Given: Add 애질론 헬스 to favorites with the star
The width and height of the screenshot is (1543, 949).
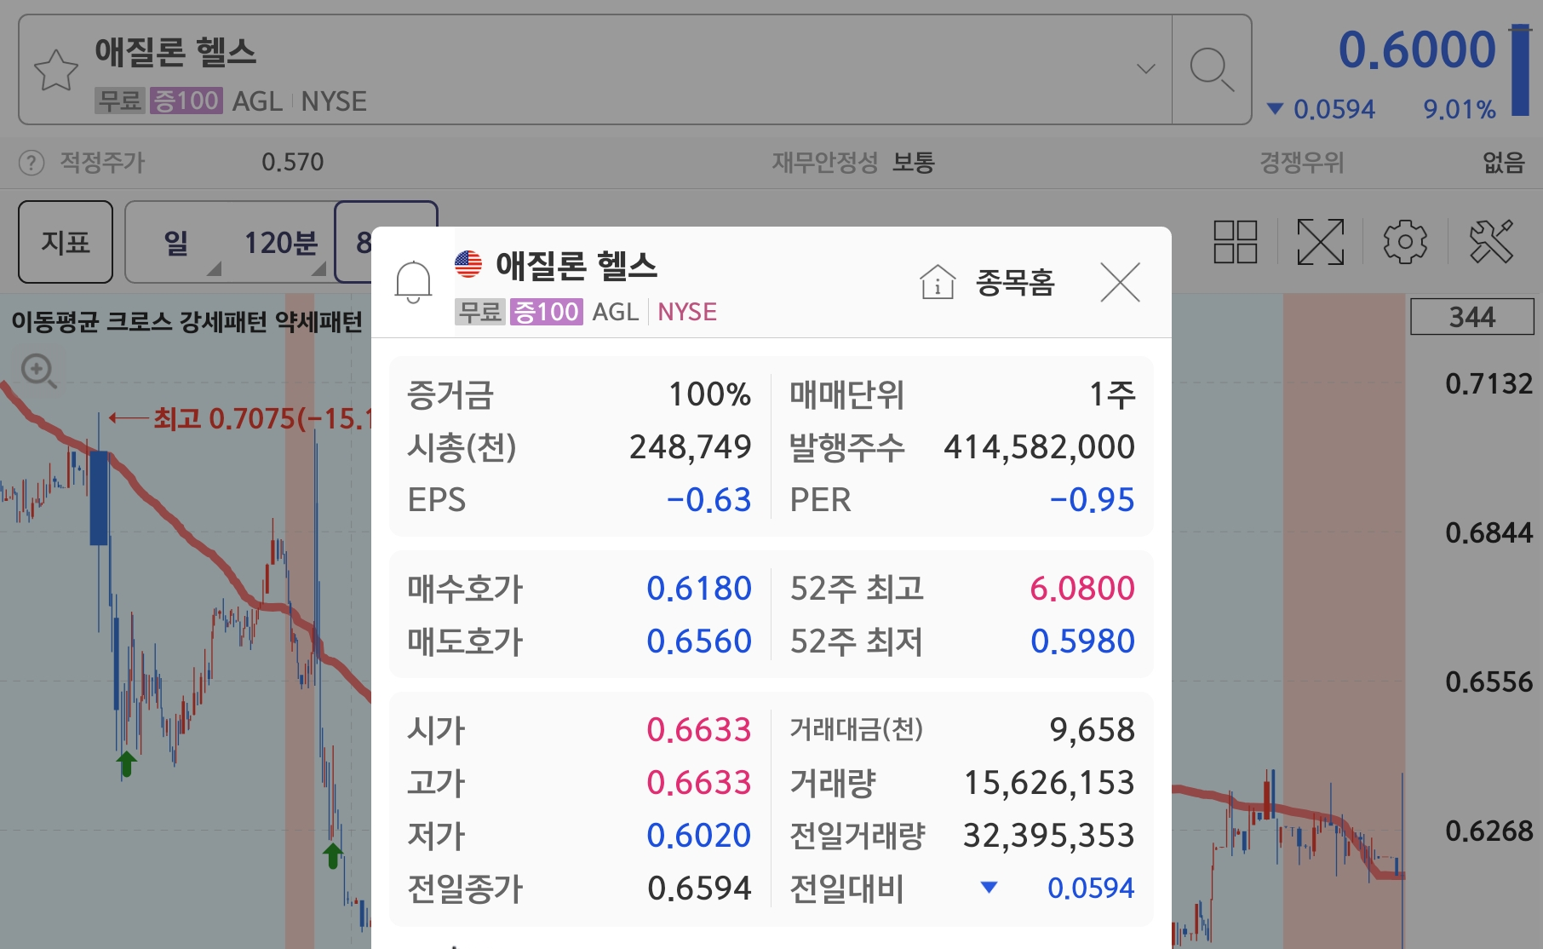Looking at the screenshot, I should click(x=56, y=70).
